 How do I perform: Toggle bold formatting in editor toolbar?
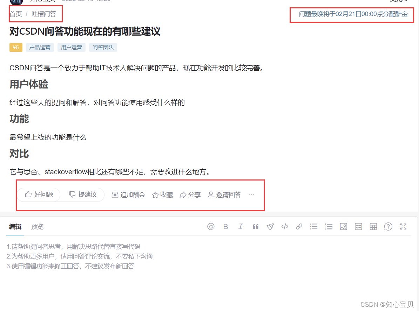pyautogui.click(x=225, y=227)
